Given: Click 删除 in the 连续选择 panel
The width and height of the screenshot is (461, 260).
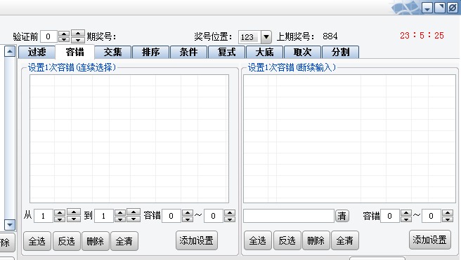Looking at the screenshot, I should coord(96,241).
